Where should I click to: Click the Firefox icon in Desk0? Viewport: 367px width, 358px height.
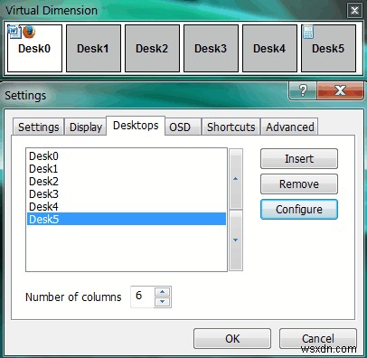click(x=29, y=32)
